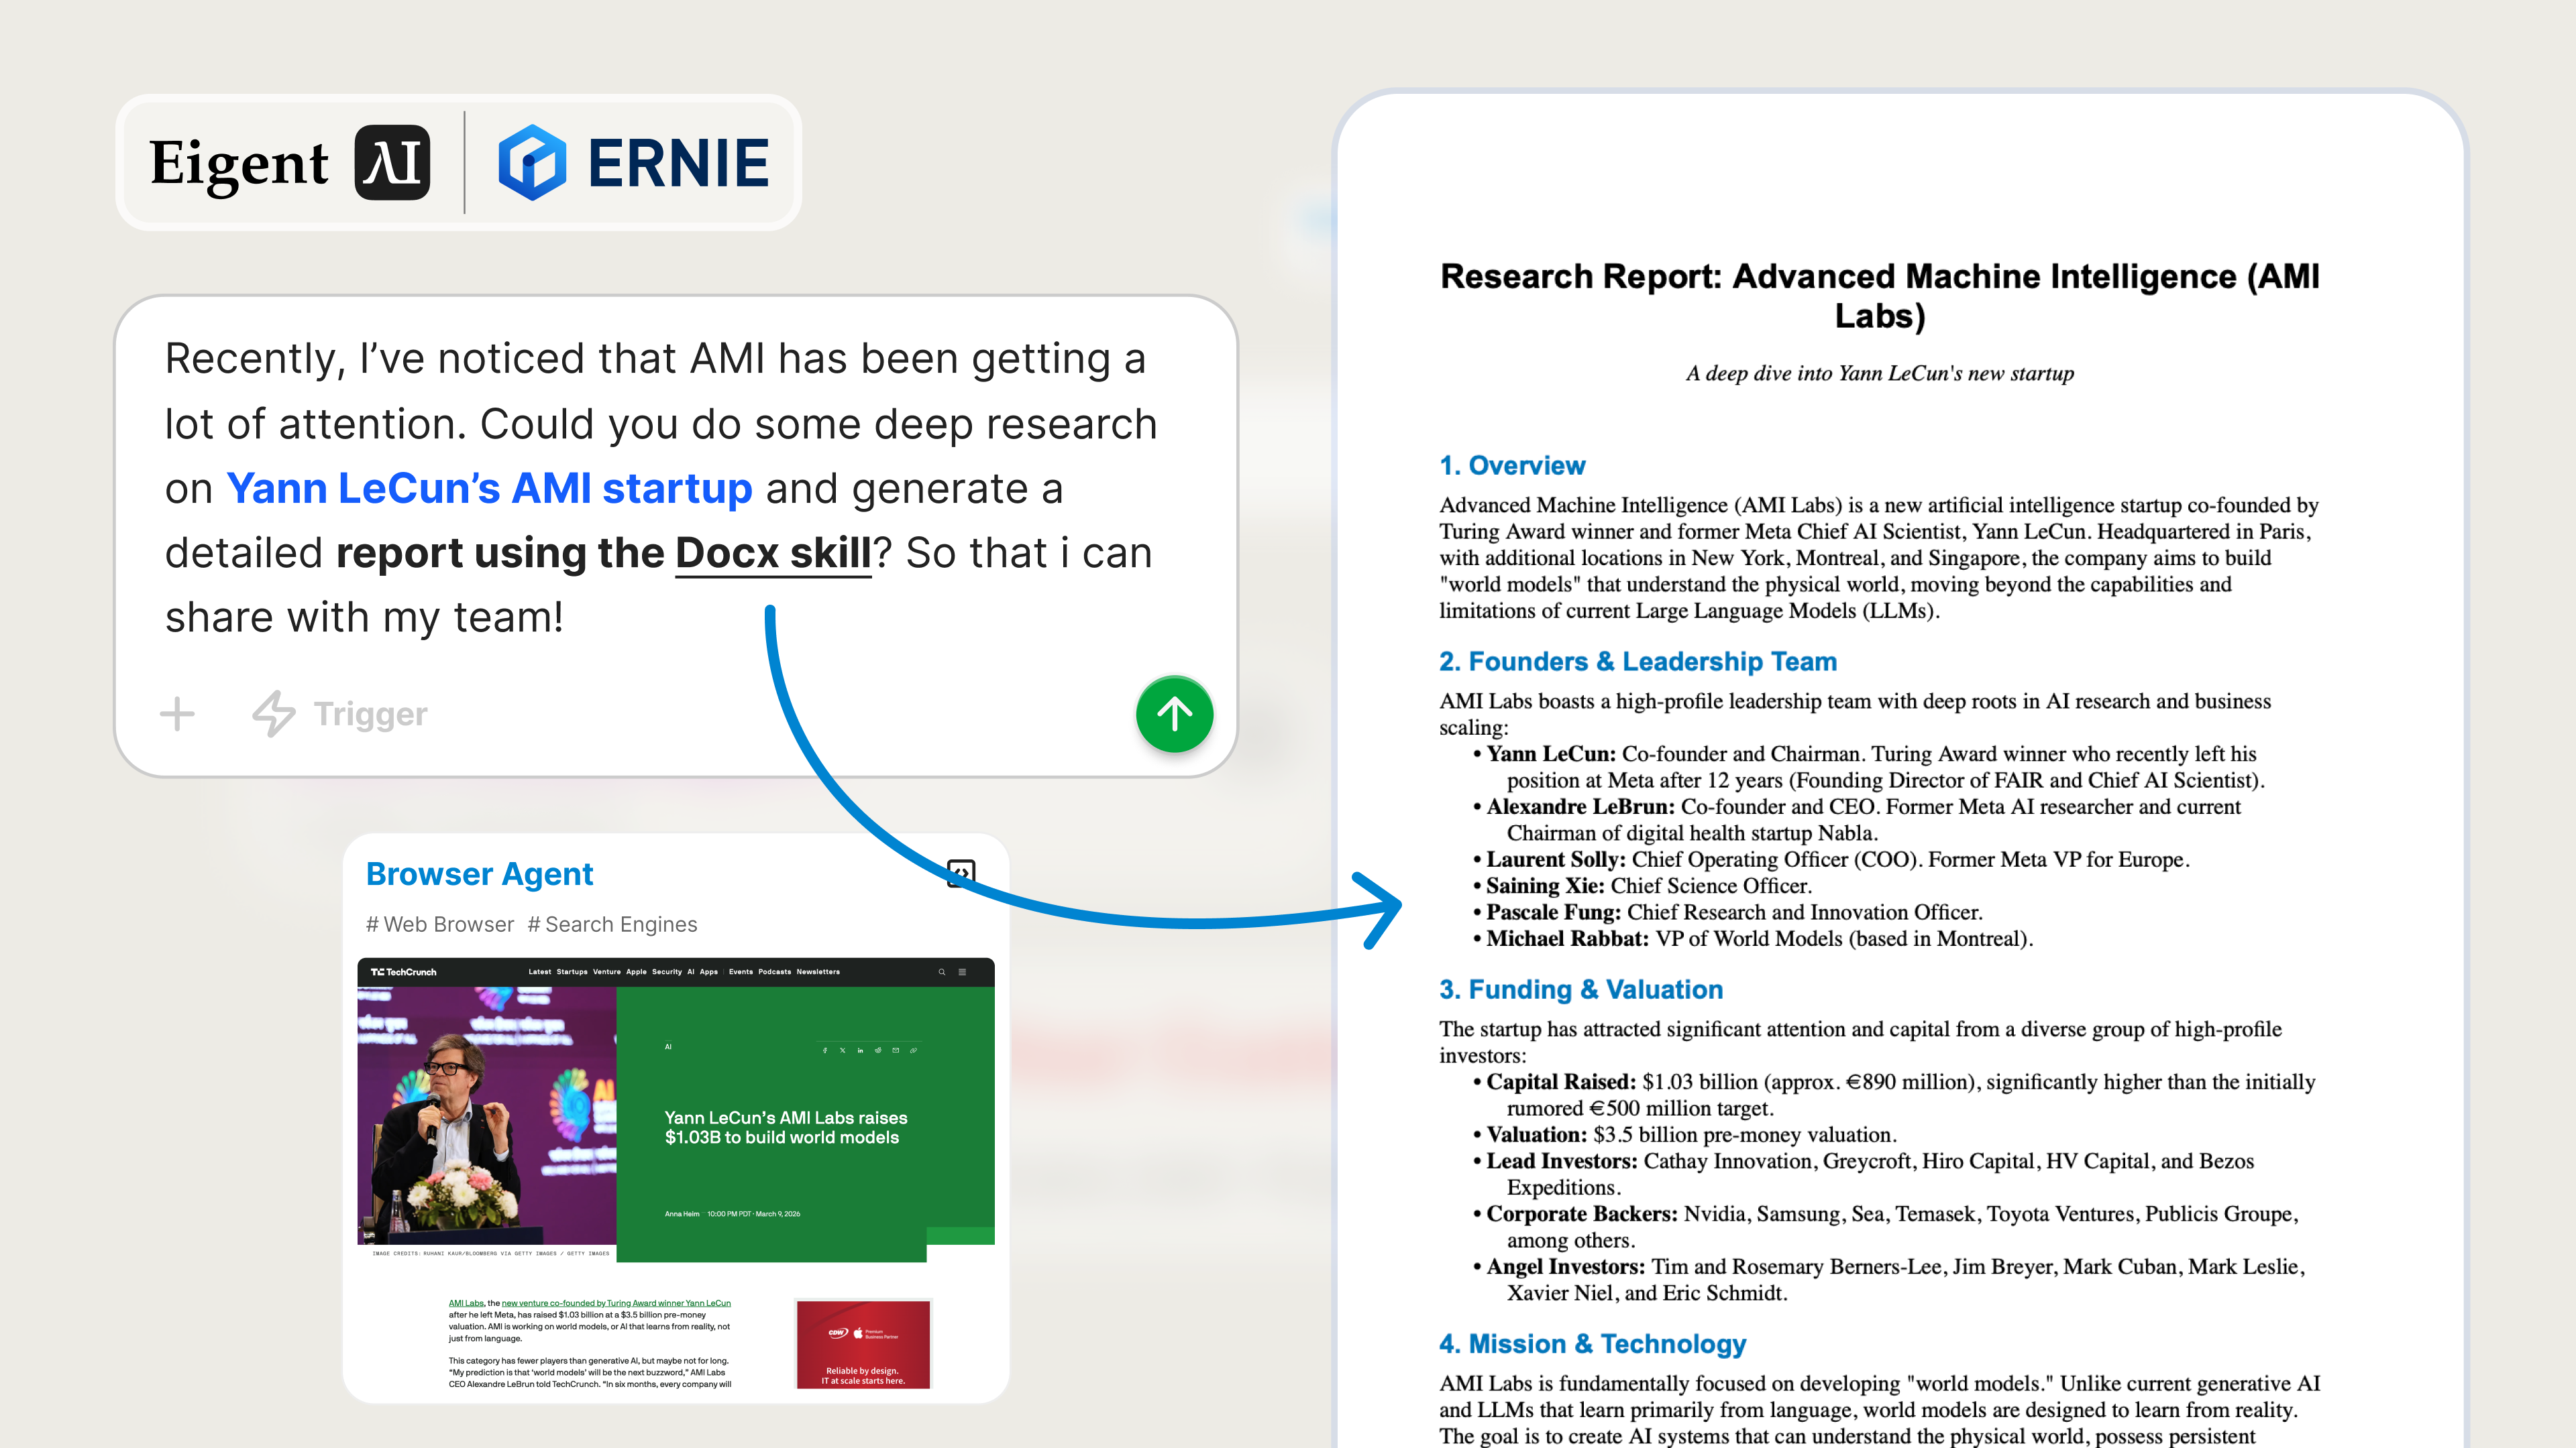Click the red CDW advertisement banner
Viewport: 2576px width, 1448px height.
pos(863,1344)
